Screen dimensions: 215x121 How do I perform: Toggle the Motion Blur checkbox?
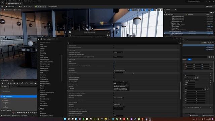tap(114, 75)
